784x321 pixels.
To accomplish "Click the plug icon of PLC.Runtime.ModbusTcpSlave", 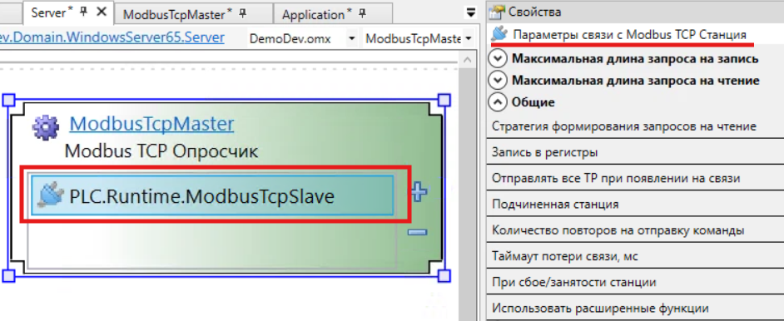I will click(x=50, y=195).
